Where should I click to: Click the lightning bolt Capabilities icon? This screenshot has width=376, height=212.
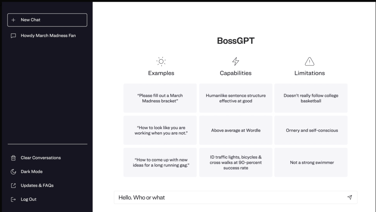236,62
